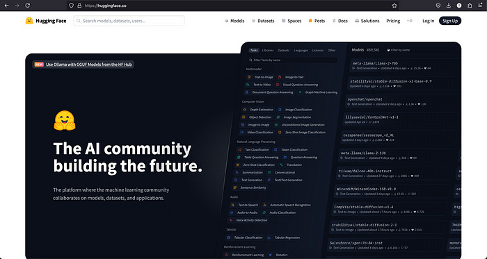Click the Sign Up button

(x=450, y=21)
